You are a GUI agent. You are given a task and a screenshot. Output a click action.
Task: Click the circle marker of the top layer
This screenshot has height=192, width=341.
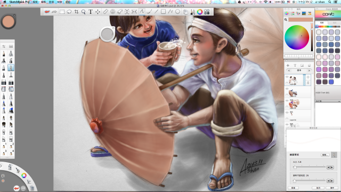(287, 83)
